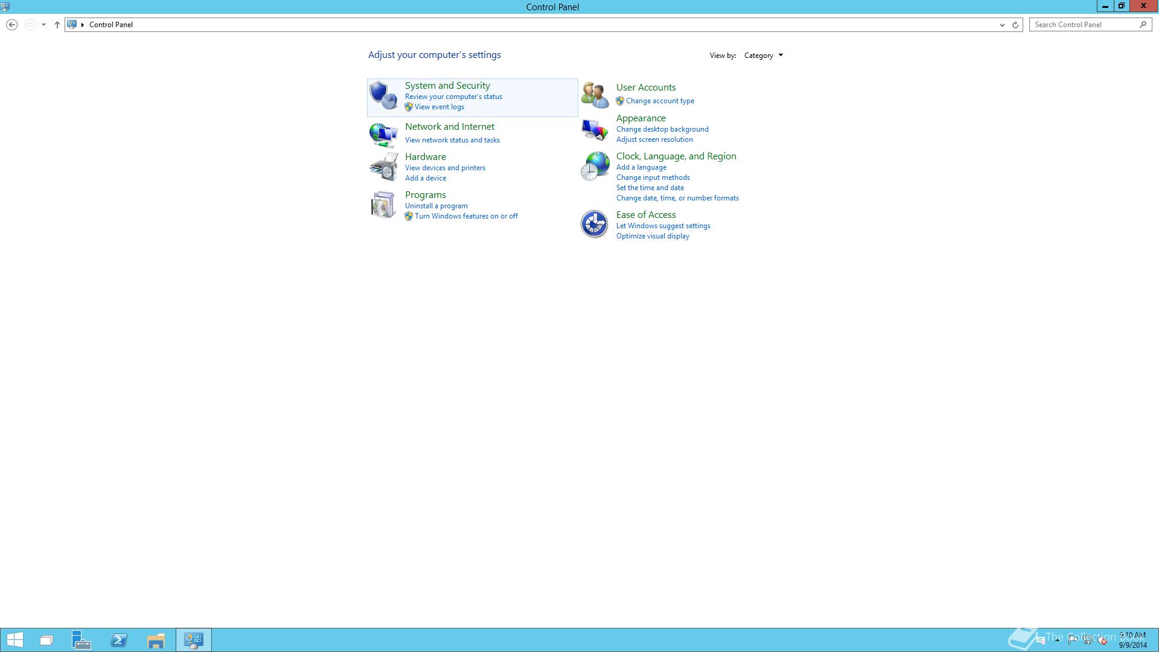The width and height of the screenshot is (1159, 652).
Task: Click the Control Panel taskbar button
Action: (194, 640)
